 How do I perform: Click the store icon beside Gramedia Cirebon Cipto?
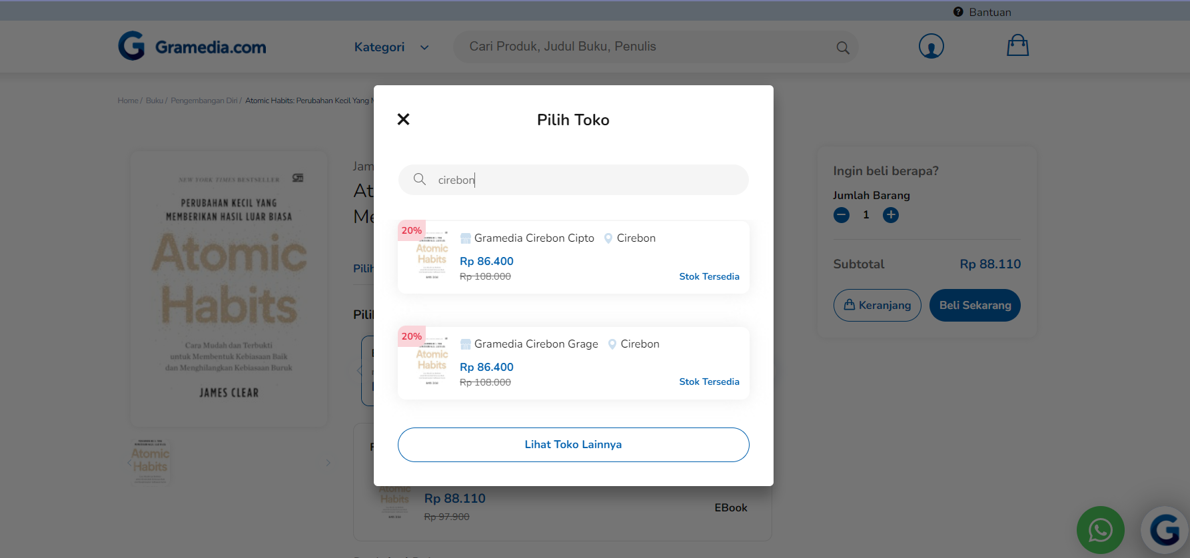pyautogui.click(x=466, y=238)
